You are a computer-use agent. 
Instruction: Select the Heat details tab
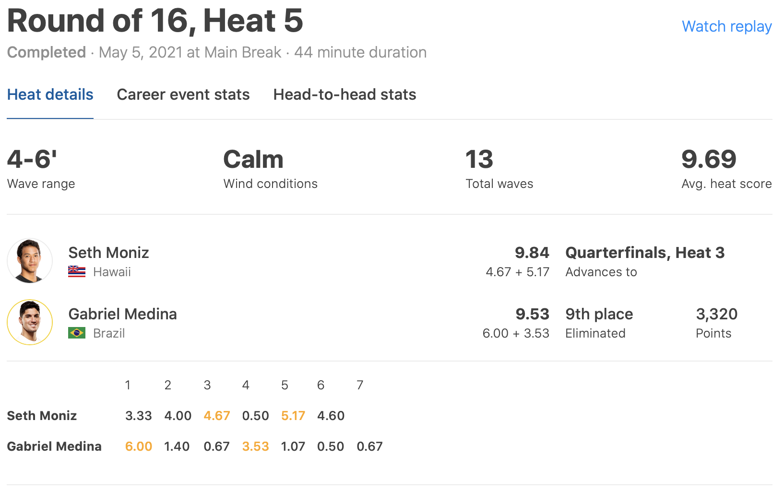pyautogui.click(x=50, y=94)
